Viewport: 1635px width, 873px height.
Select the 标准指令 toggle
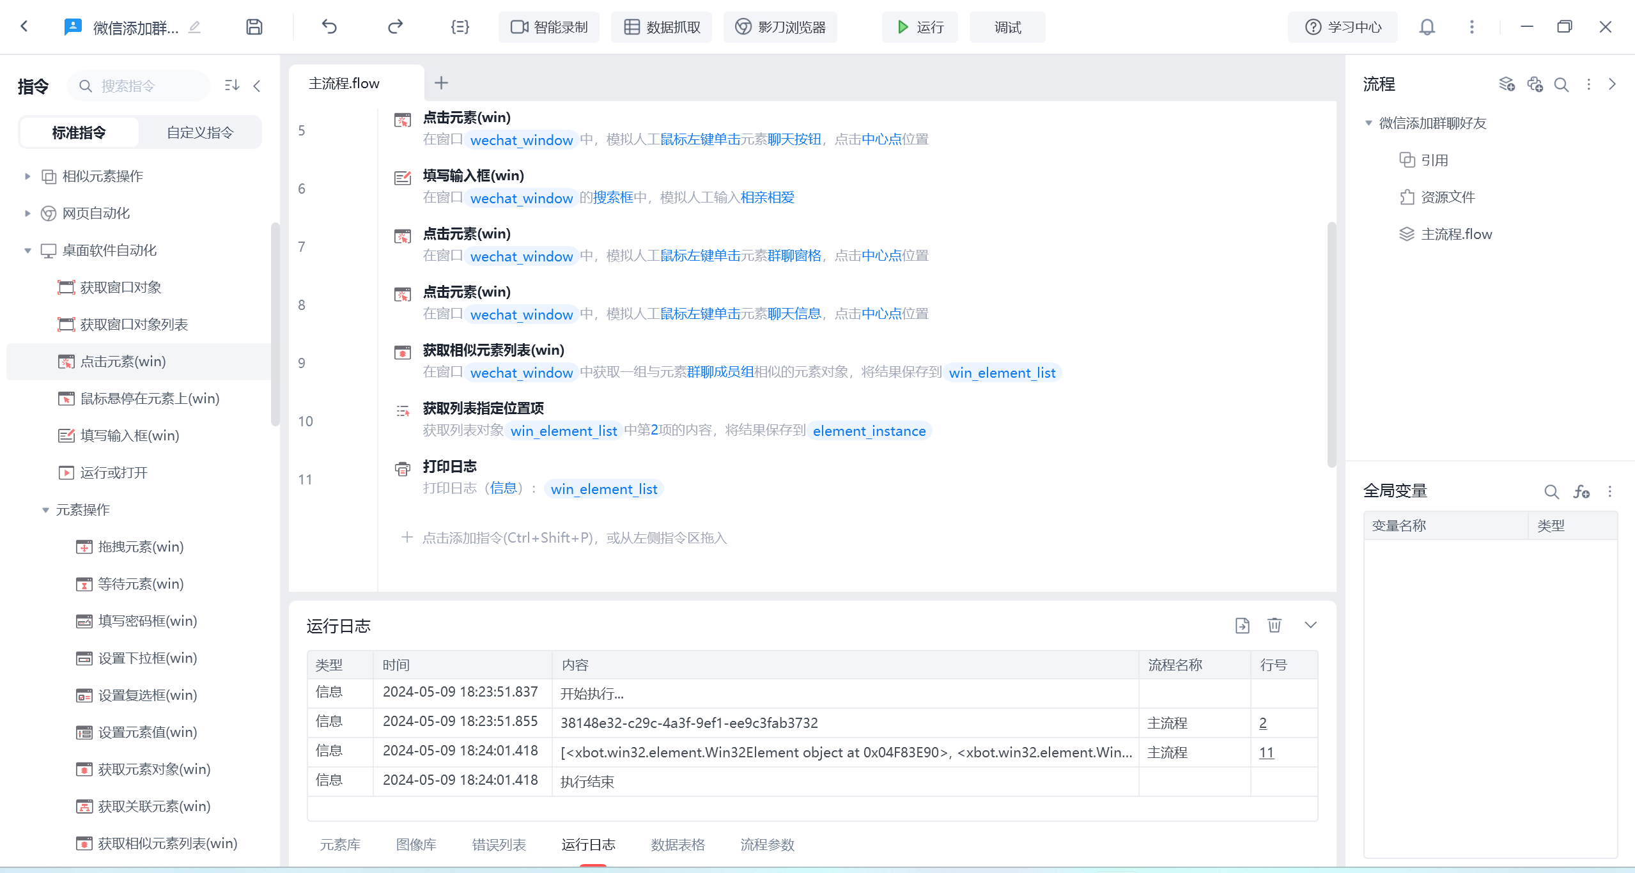point(79,132)
